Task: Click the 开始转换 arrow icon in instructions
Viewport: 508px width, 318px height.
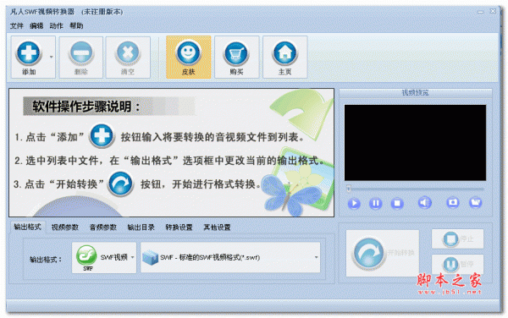Action: pos(120,184)
